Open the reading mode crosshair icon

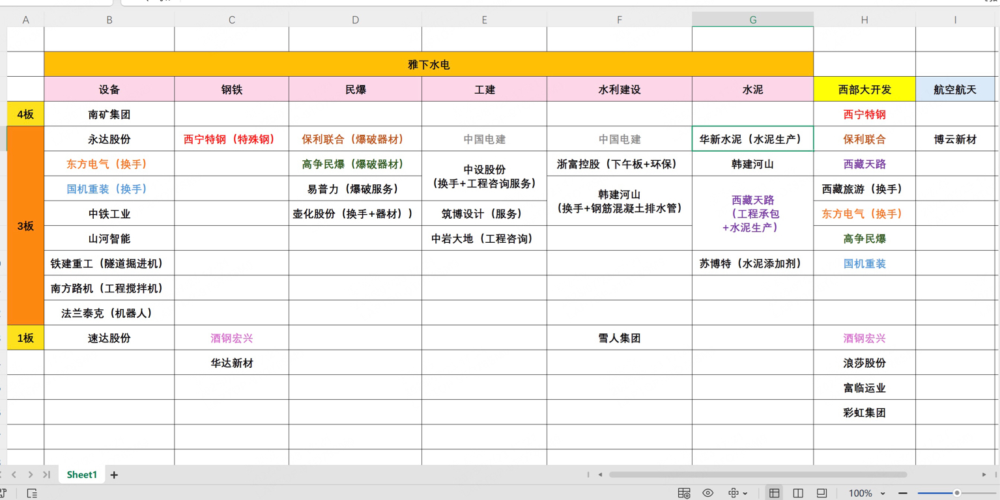pyautogui.click(x=734, y=493)
